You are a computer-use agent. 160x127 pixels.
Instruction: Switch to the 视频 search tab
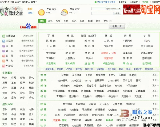(58, 21)
